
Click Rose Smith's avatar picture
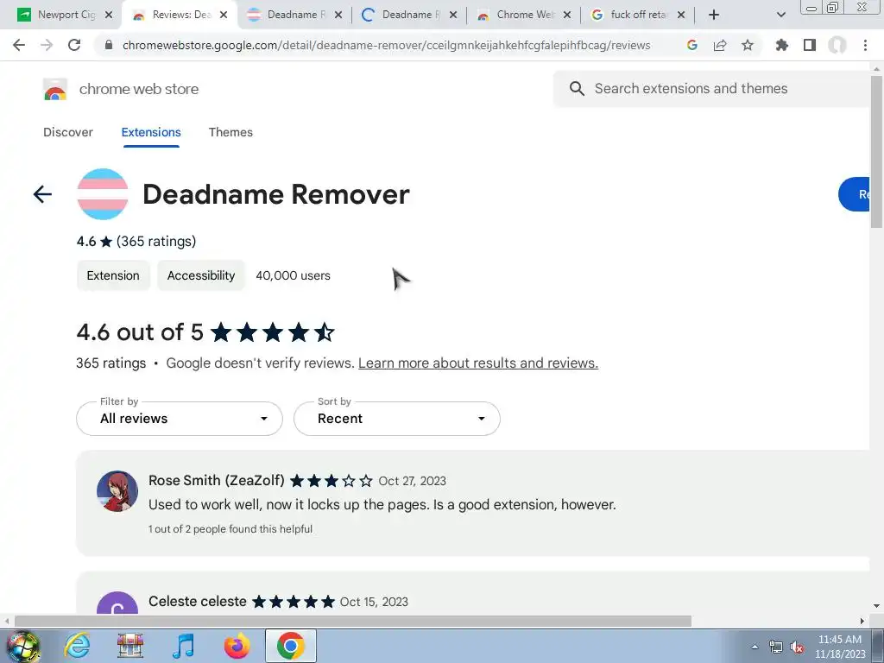pos(117,491)
